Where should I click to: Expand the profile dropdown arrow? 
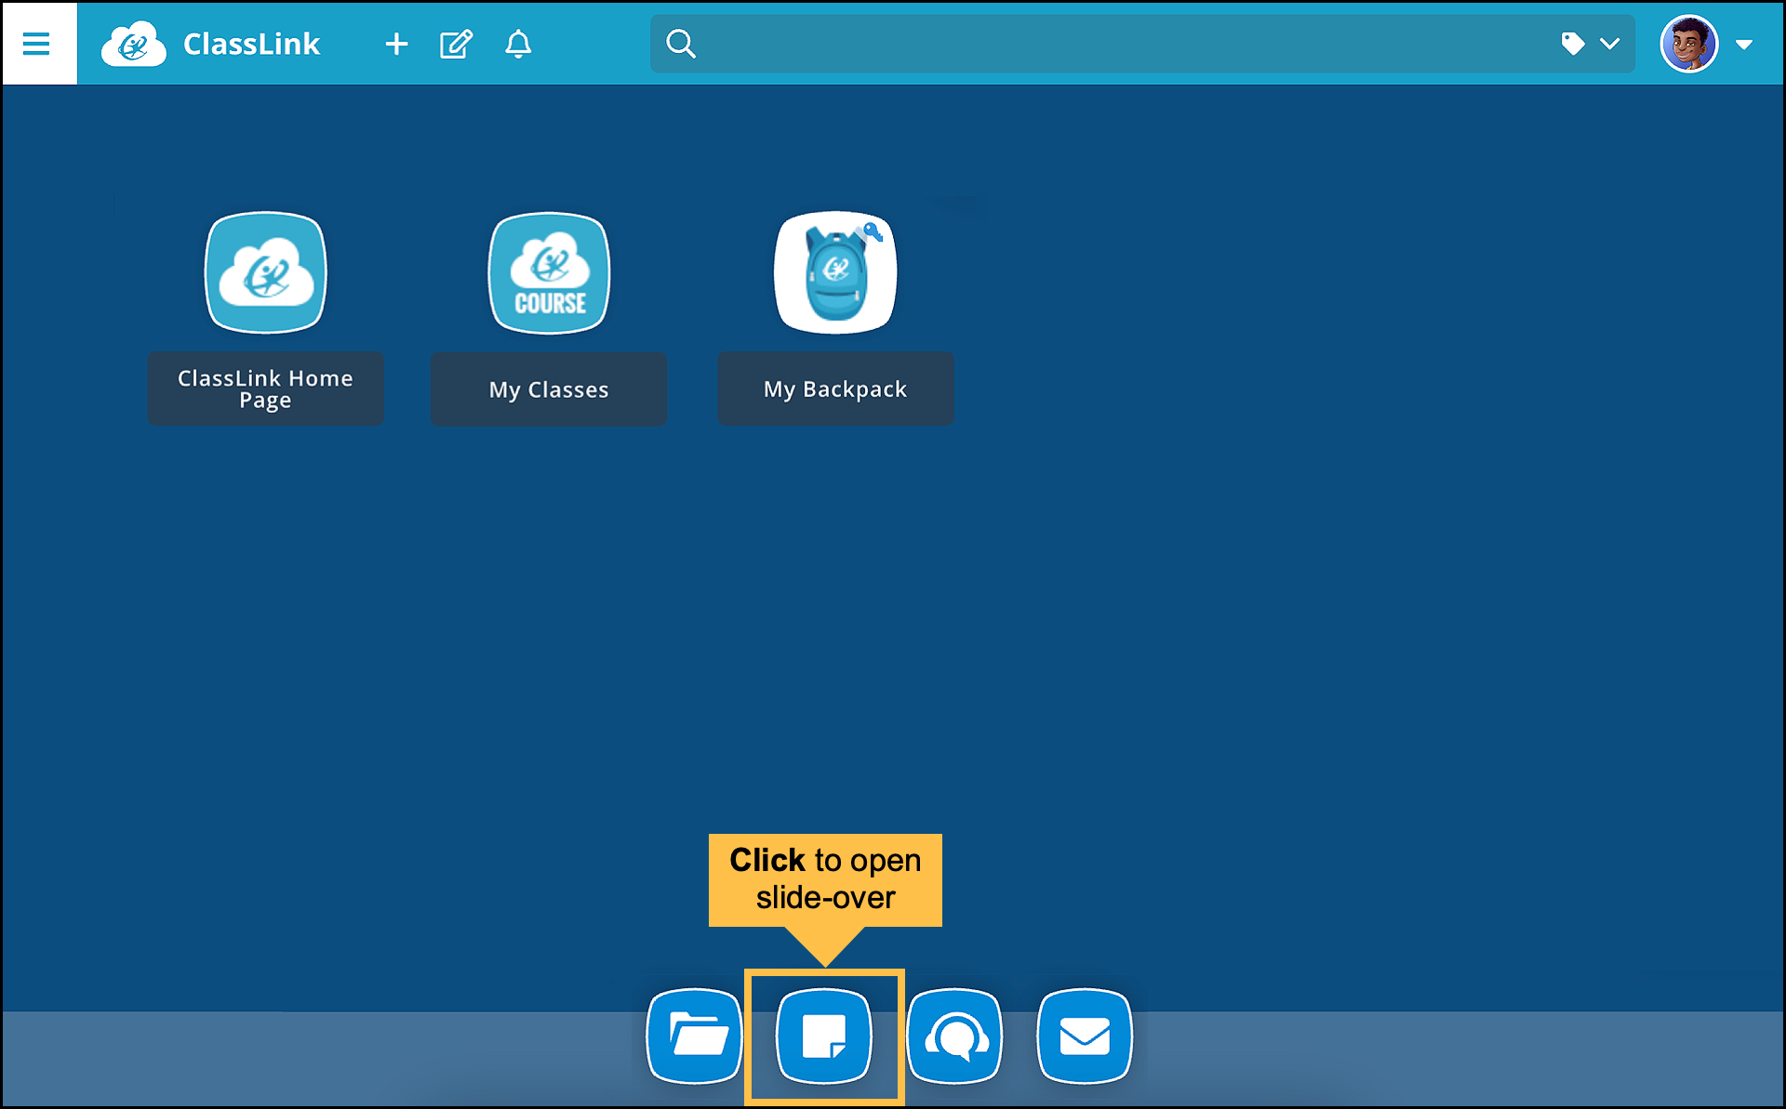click(x=1744, y=44)
